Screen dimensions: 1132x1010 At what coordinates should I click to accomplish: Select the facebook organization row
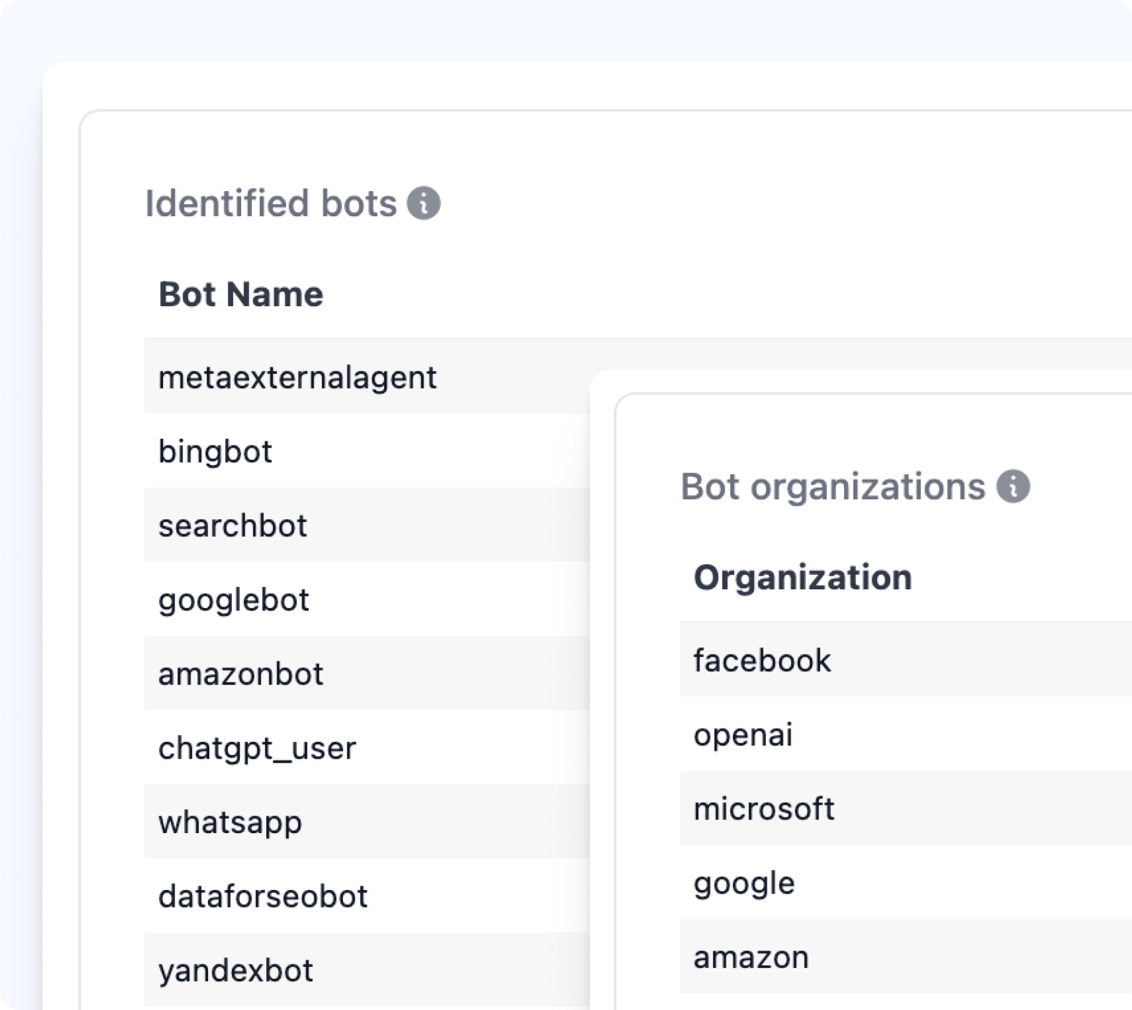click(x=762, y=660)
